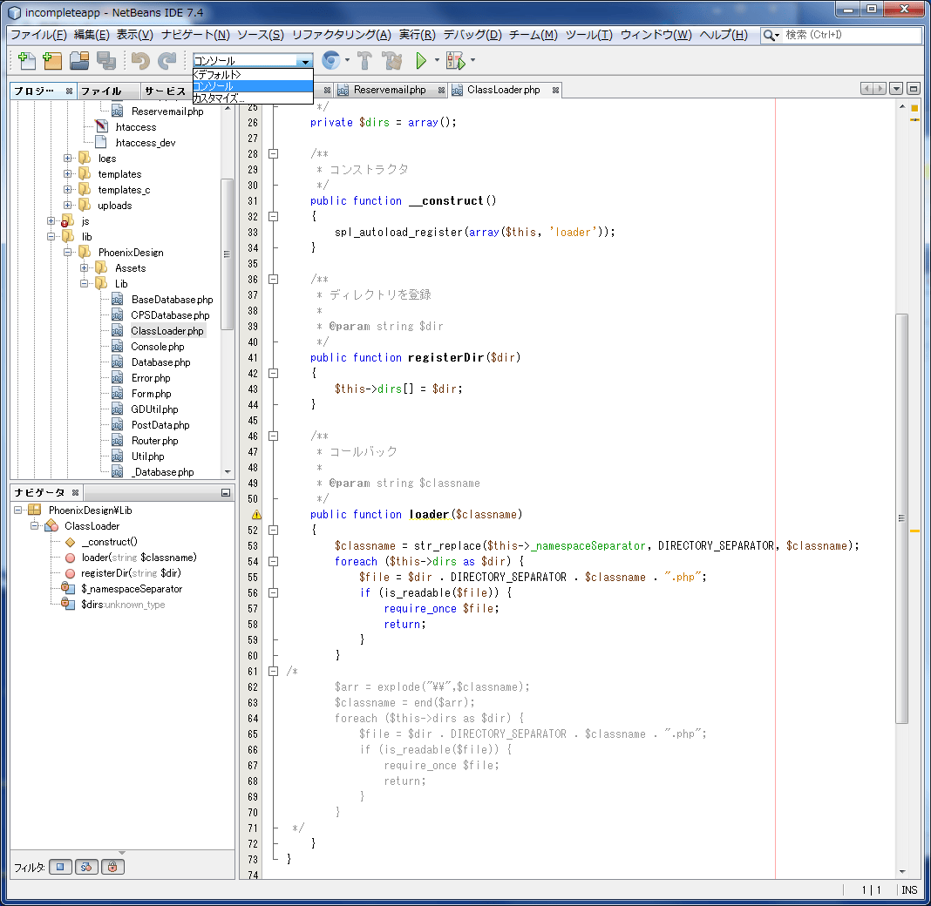
Task: Minimize the Navigator panel
Action: (x=226, y=492)
